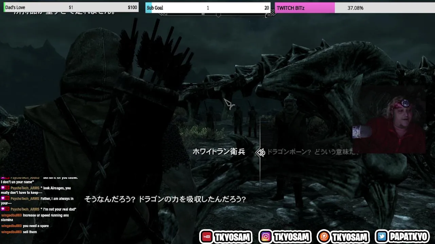The image size is (435, 244).
Task: Open the TKYOSAM label beside the Instagram icon
Action: (x=292, y=237)
